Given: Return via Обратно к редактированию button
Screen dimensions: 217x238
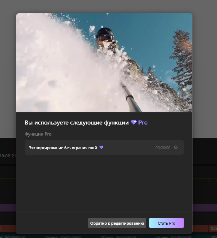Looking at the screenshot, I should pos(117,223).
